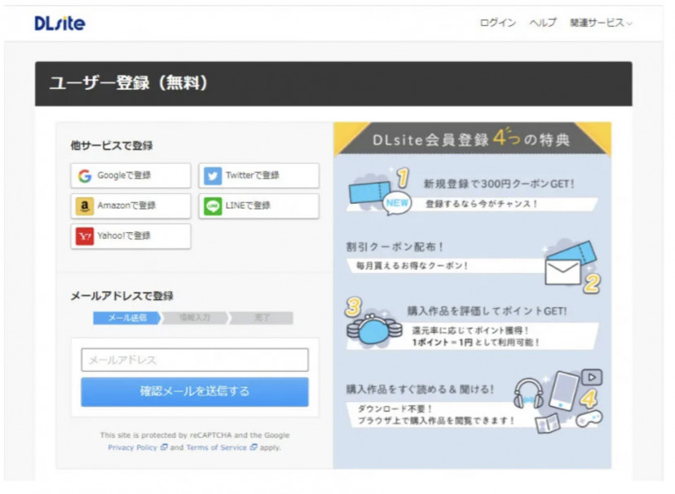Expand the 関連サービス dropdown

601,22
